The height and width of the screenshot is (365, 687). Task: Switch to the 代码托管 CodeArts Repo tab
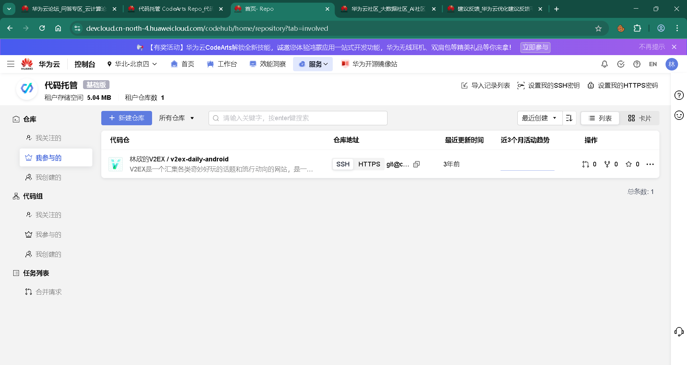point(176,9)
